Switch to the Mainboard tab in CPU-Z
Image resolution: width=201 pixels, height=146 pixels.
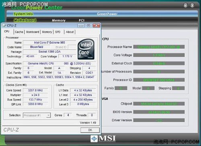33,32
